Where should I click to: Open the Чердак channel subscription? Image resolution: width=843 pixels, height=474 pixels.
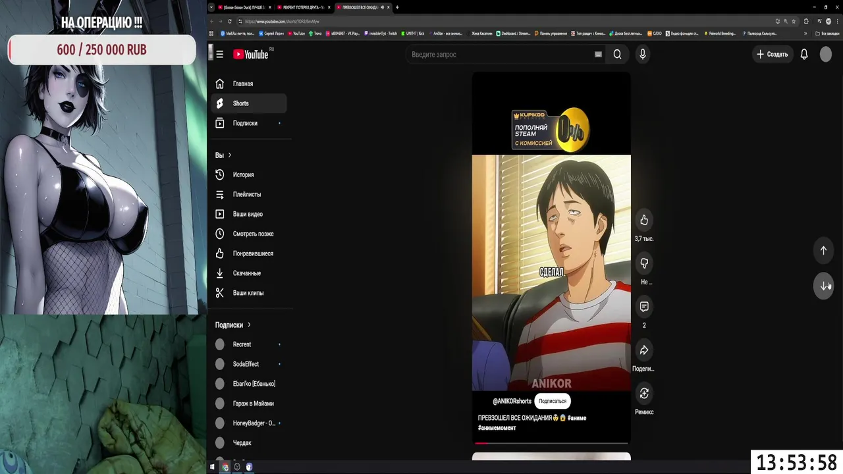249,443
